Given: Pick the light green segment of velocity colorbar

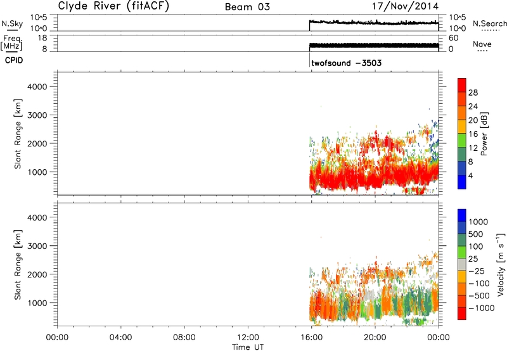Looking at the screenshot, I should 462,252.
